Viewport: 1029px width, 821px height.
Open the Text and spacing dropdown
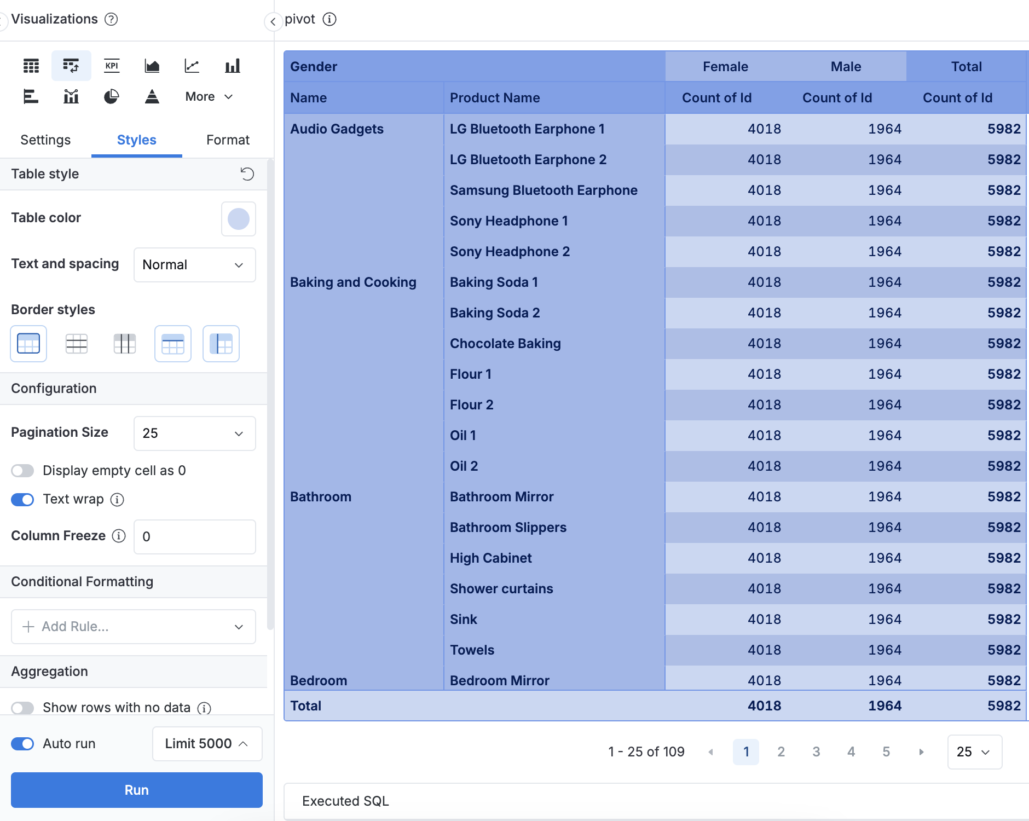pyautogui.click(x=195, y=265)
